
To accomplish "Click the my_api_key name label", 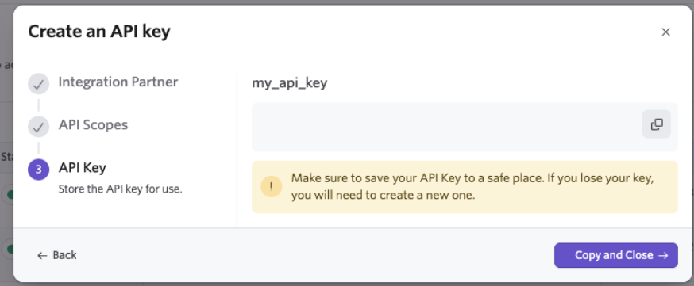I will pyautogui.click(x=290, y=83).
